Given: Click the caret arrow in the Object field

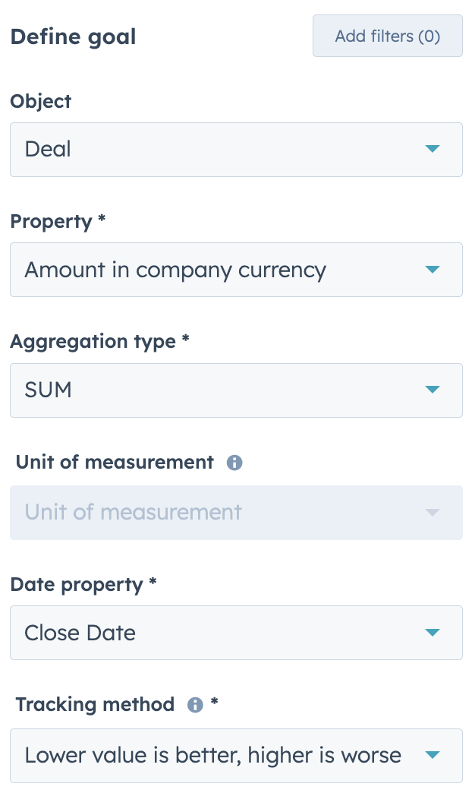Looking at the screenshot, I should (x=432, y=149).
